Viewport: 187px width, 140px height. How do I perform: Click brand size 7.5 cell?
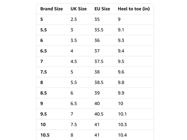[44, 72]
